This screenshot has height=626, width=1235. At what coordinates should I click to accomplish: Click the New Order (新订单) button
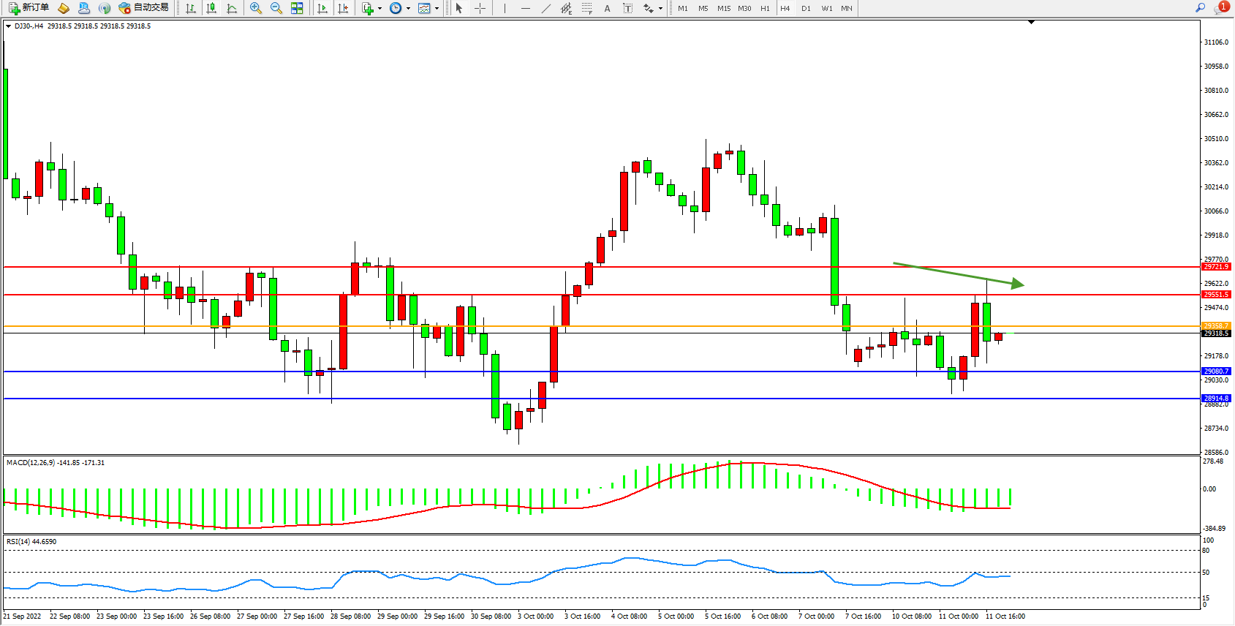pyautogui.click(x=29, y=8)
